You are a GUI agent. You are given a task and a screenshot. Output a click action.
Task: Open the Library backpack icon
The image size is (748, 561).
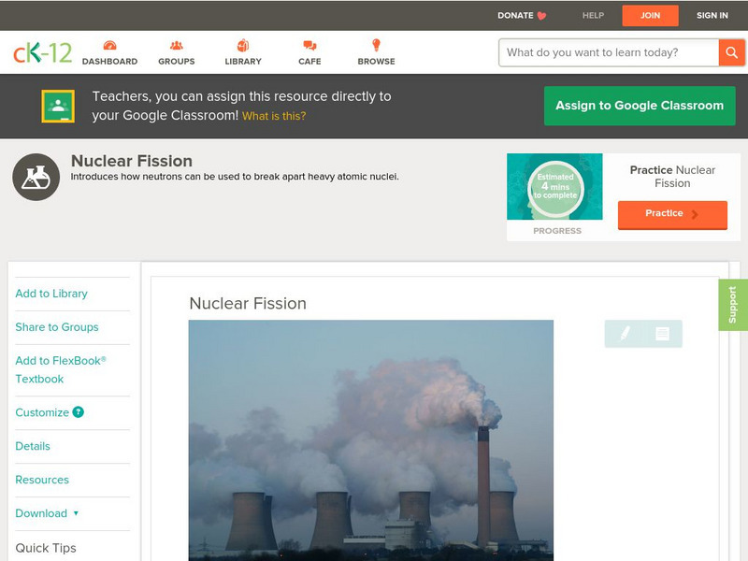[x=243, y=45]
